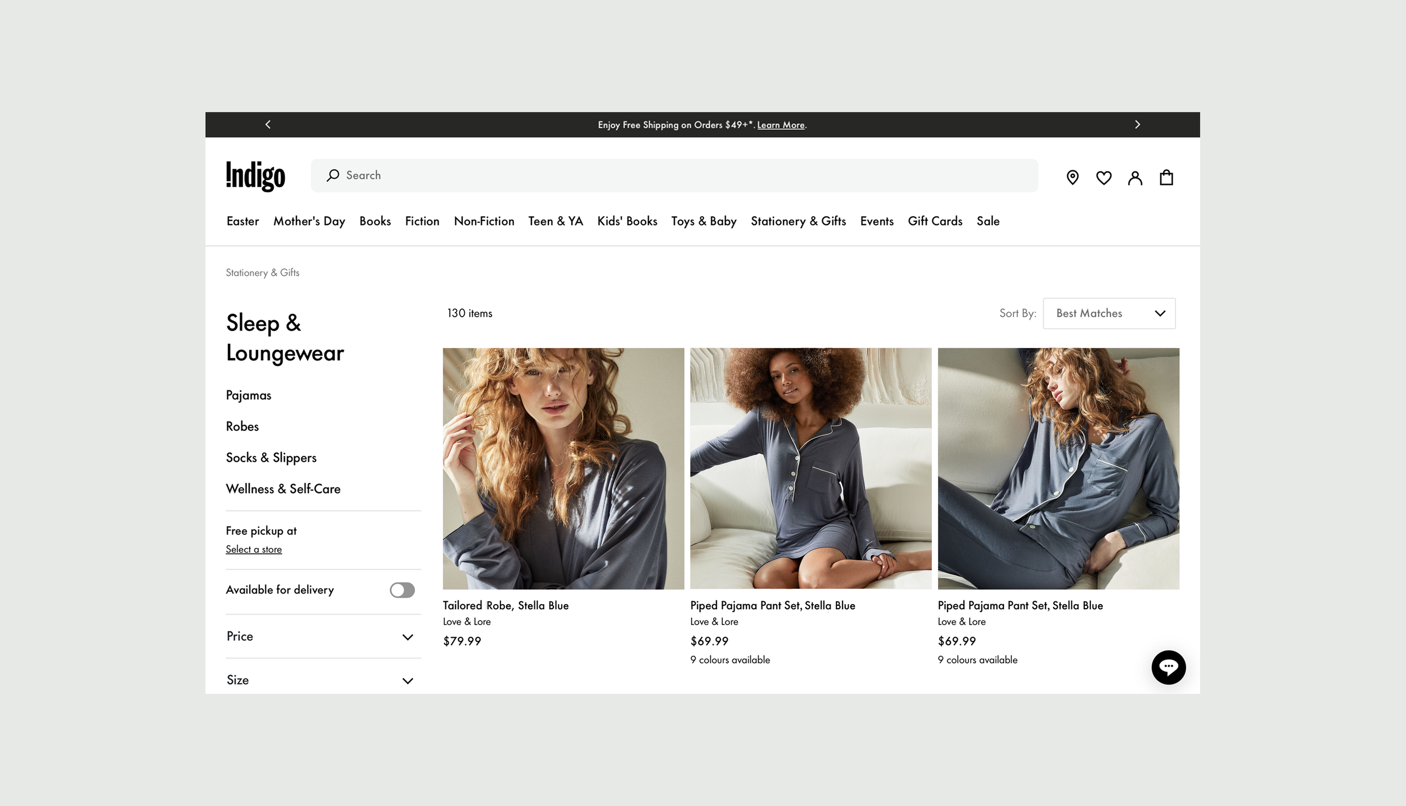Viewport: 1406px width, 806px height.
Task: Click the previous promo banner arrow
Action: click(268, 124)
